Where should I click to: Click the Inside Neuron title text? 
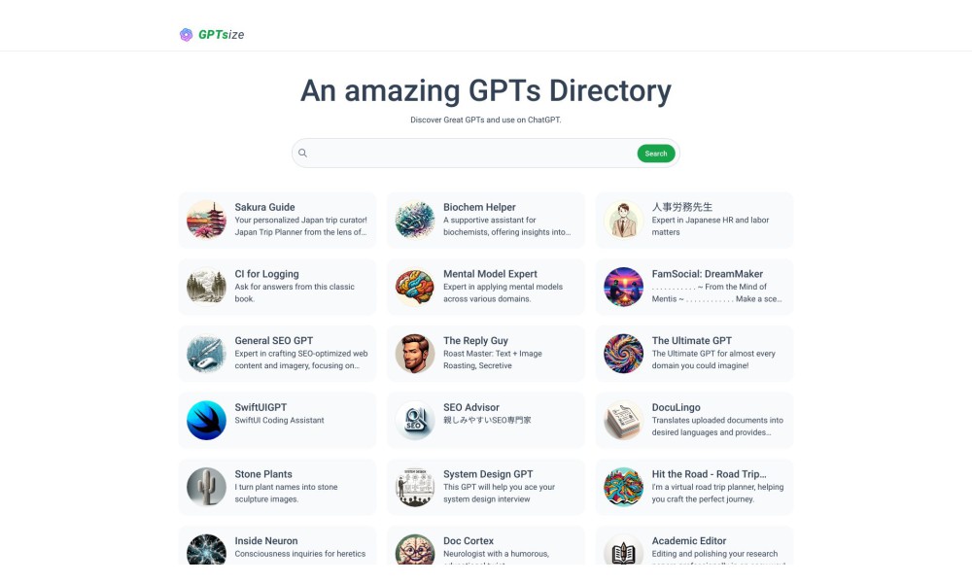point(266,541)
